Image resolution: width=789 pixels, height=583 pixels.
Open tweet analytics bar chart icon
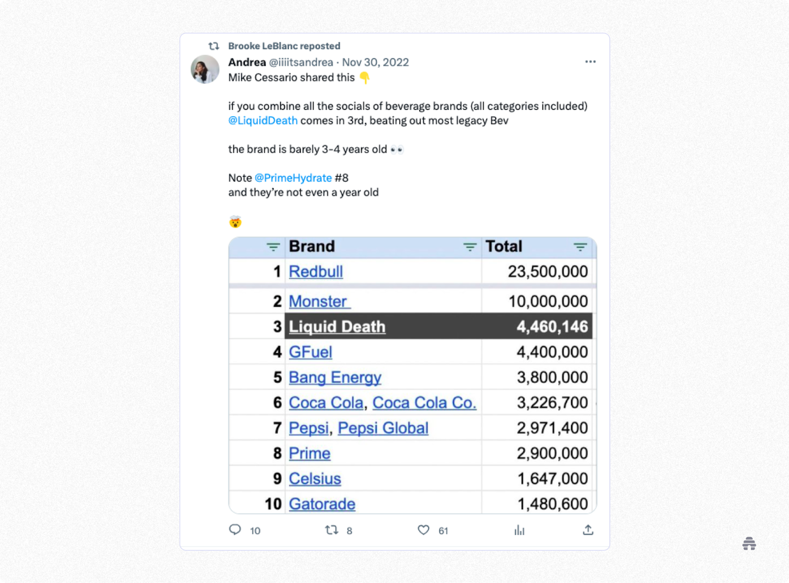pyautogui.click(x=519, y=530)
